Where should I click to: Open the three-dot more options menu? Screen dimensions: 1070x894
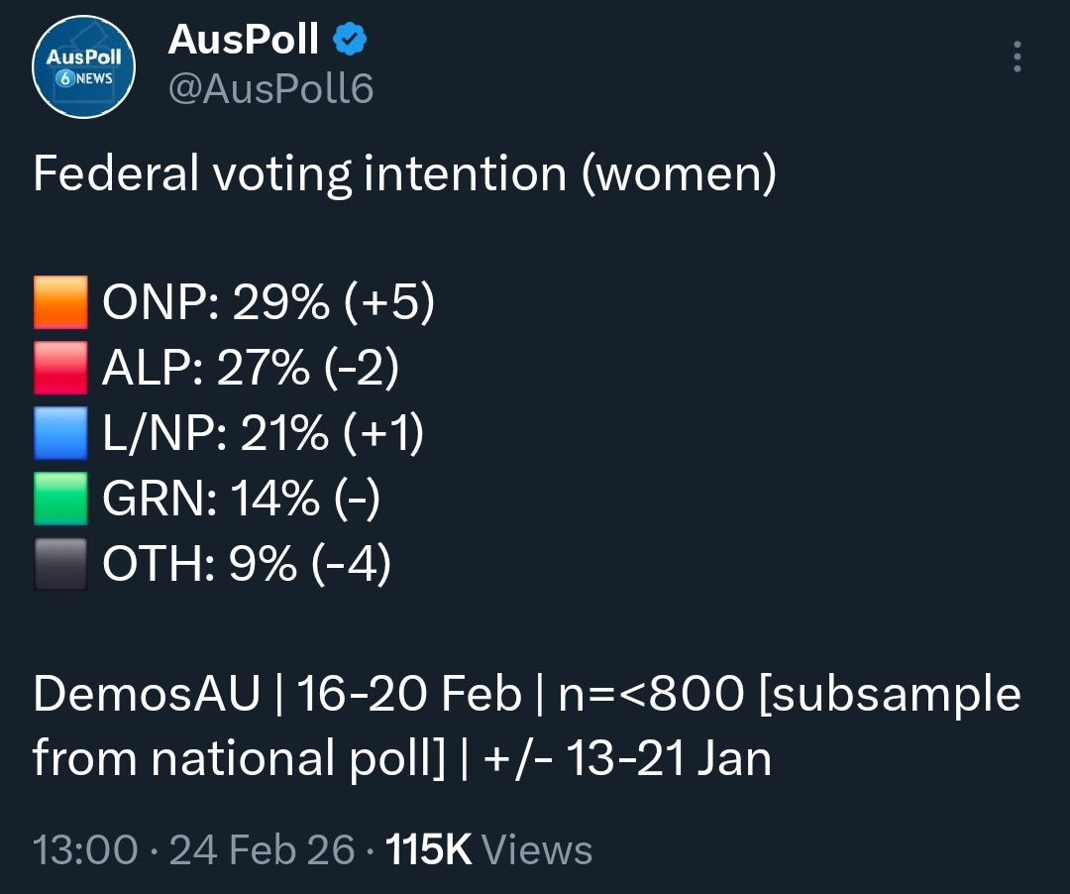point(1017,57)
